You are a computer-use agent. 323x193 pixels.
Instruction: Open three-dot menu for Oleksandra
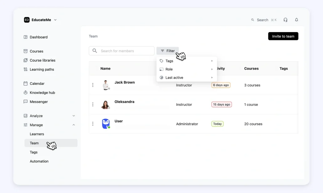pos(93,104)
